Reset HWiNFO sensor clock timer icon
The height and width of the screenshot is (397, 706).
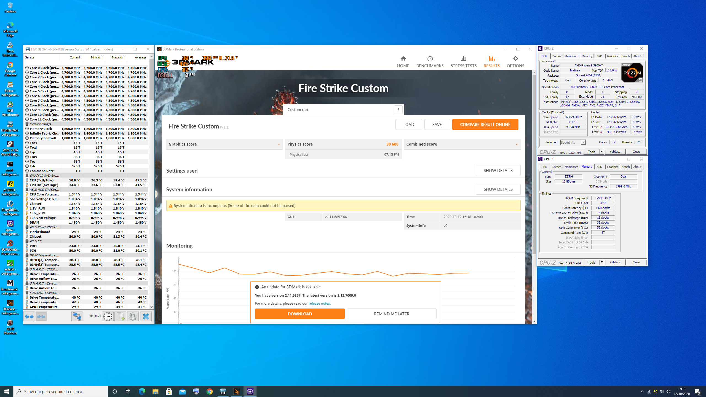tap(108, 316)
